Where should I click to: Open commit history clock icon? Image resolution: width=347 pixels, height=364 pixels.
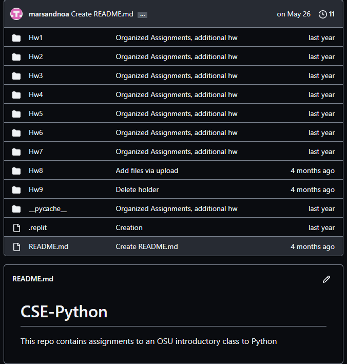click(323, 14)
